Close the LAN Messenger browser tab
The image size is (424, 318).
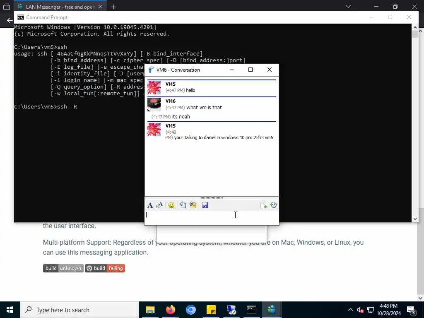coord(100,7)
